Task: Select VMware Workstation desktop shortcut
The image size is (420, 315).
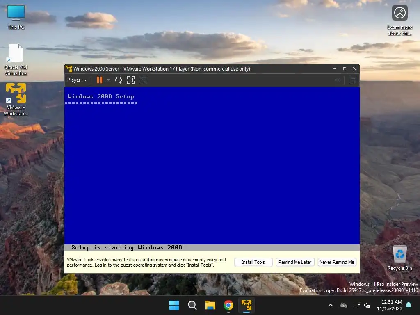Action: pos(16,100)
